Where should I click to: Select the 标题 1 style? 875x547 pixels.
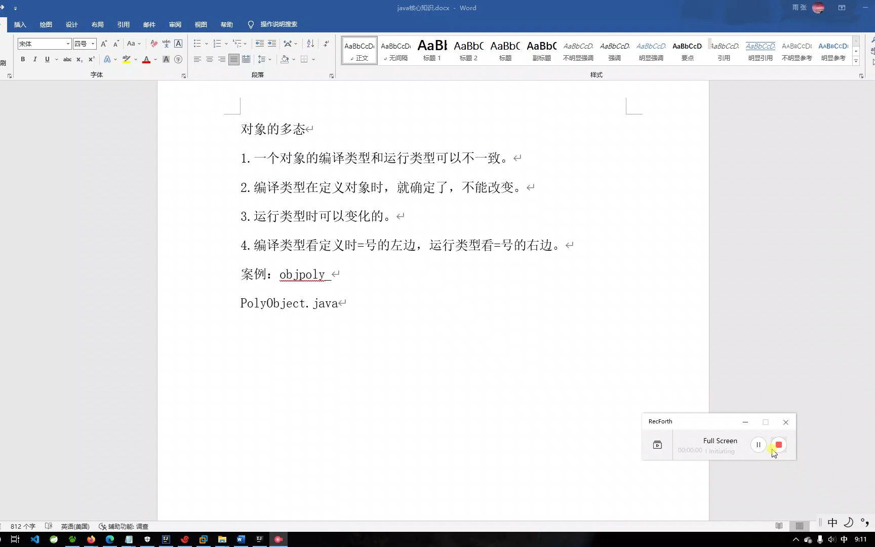[432, 50]
